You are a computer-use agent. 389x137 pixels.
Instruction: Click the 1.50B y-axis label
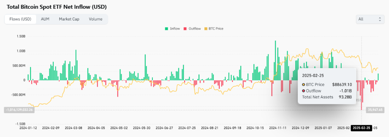pos(21,36)
